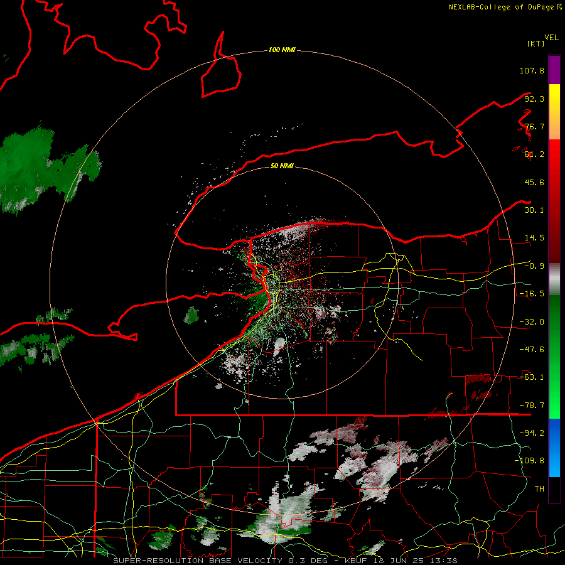Click the 107.8 velocity scale value
The width and height of the screenshot is (565, 565).
click(532, 70)
